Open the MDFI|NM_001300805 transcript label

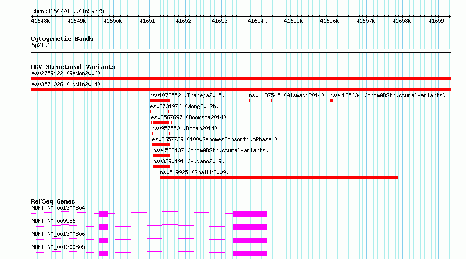click(58, 247)
